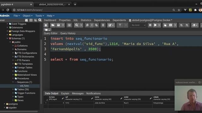This screenshot has height=113, width=202.
Task: Click the Find magnifier icon
Action: point(77,25)
